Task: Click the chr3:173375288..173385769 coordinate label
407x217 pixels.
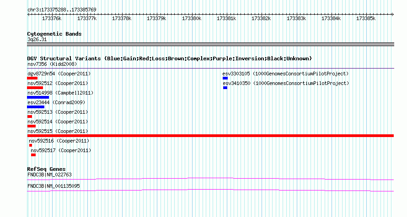Action: (62, 10)
